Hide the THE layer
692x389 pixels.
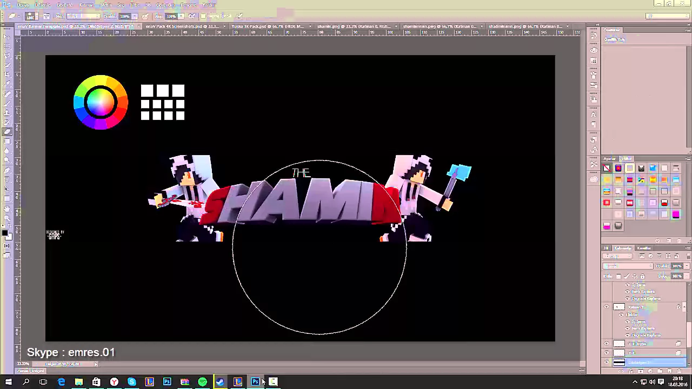click(x=606, y=353)
